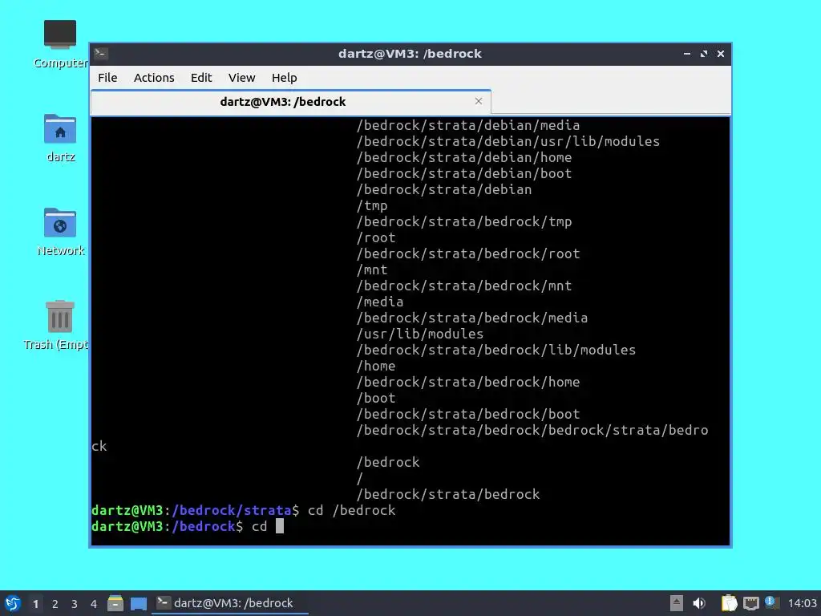Open the Computer desktop icon

(59, 45)
